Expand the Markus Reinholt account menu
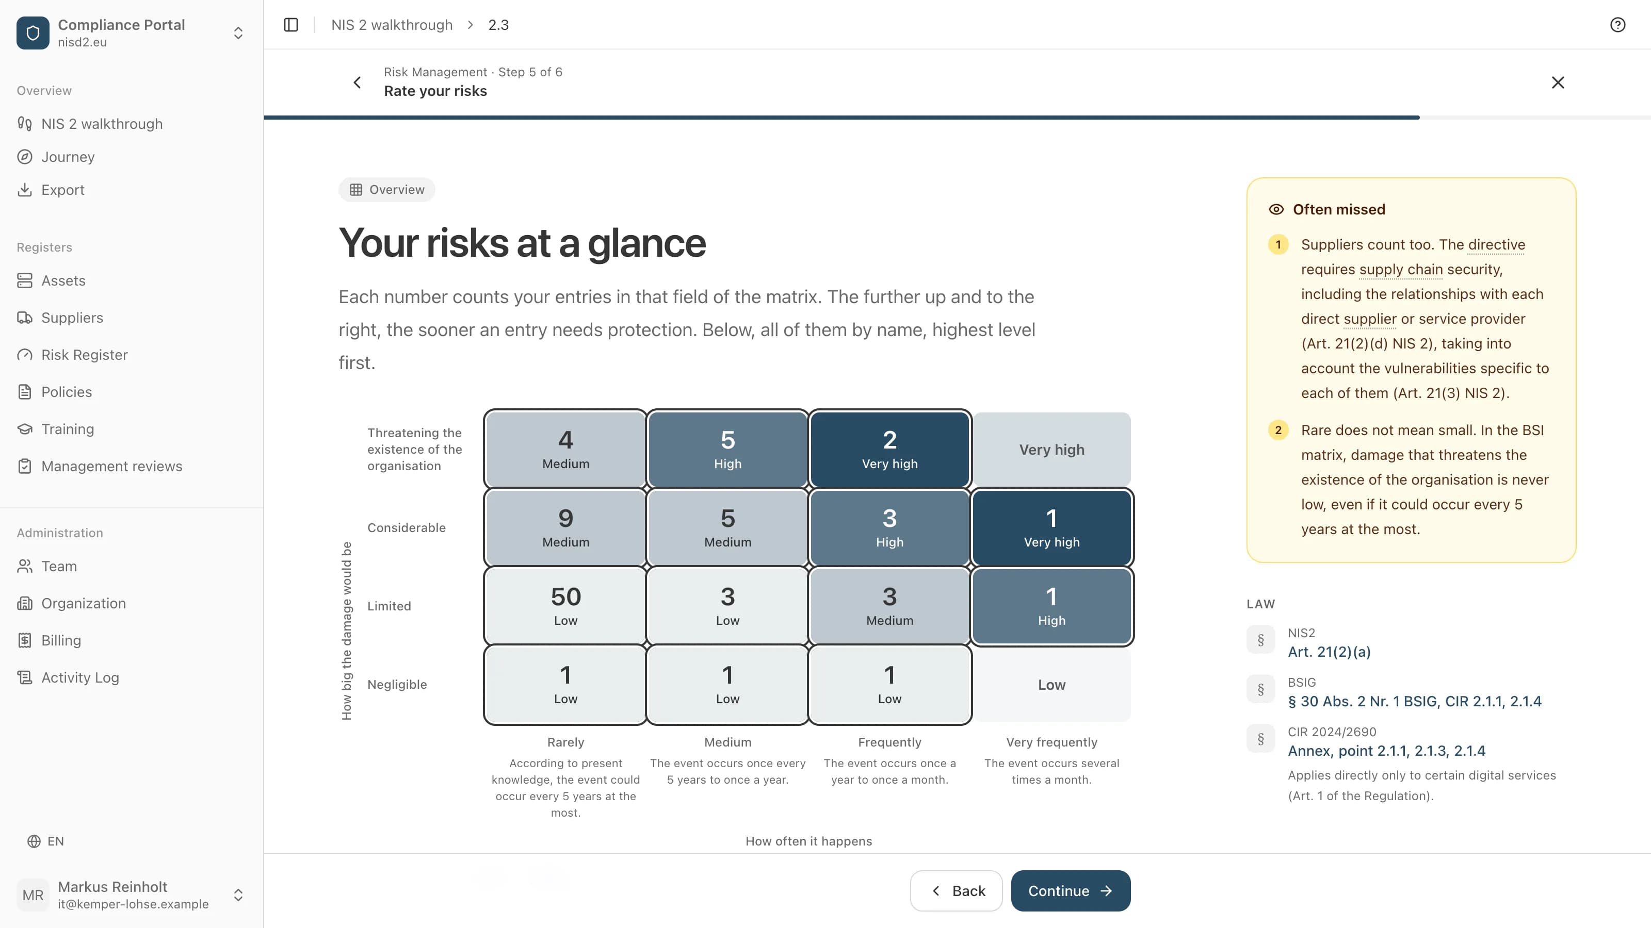Viewport: 1651px width, 928px height. [x=238, y=894]
